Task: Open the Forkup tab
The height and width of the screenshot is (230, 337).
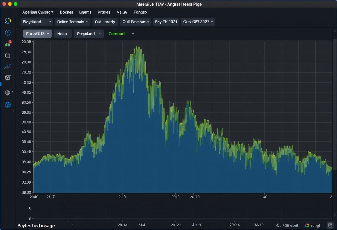Action: 140,12
